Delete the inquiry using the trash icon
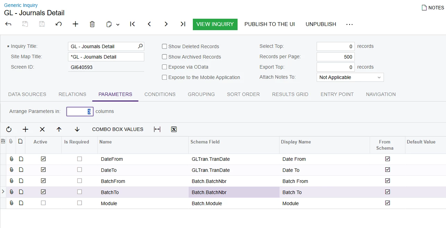Screen dimensions: 446x228 tap(92, 24)
